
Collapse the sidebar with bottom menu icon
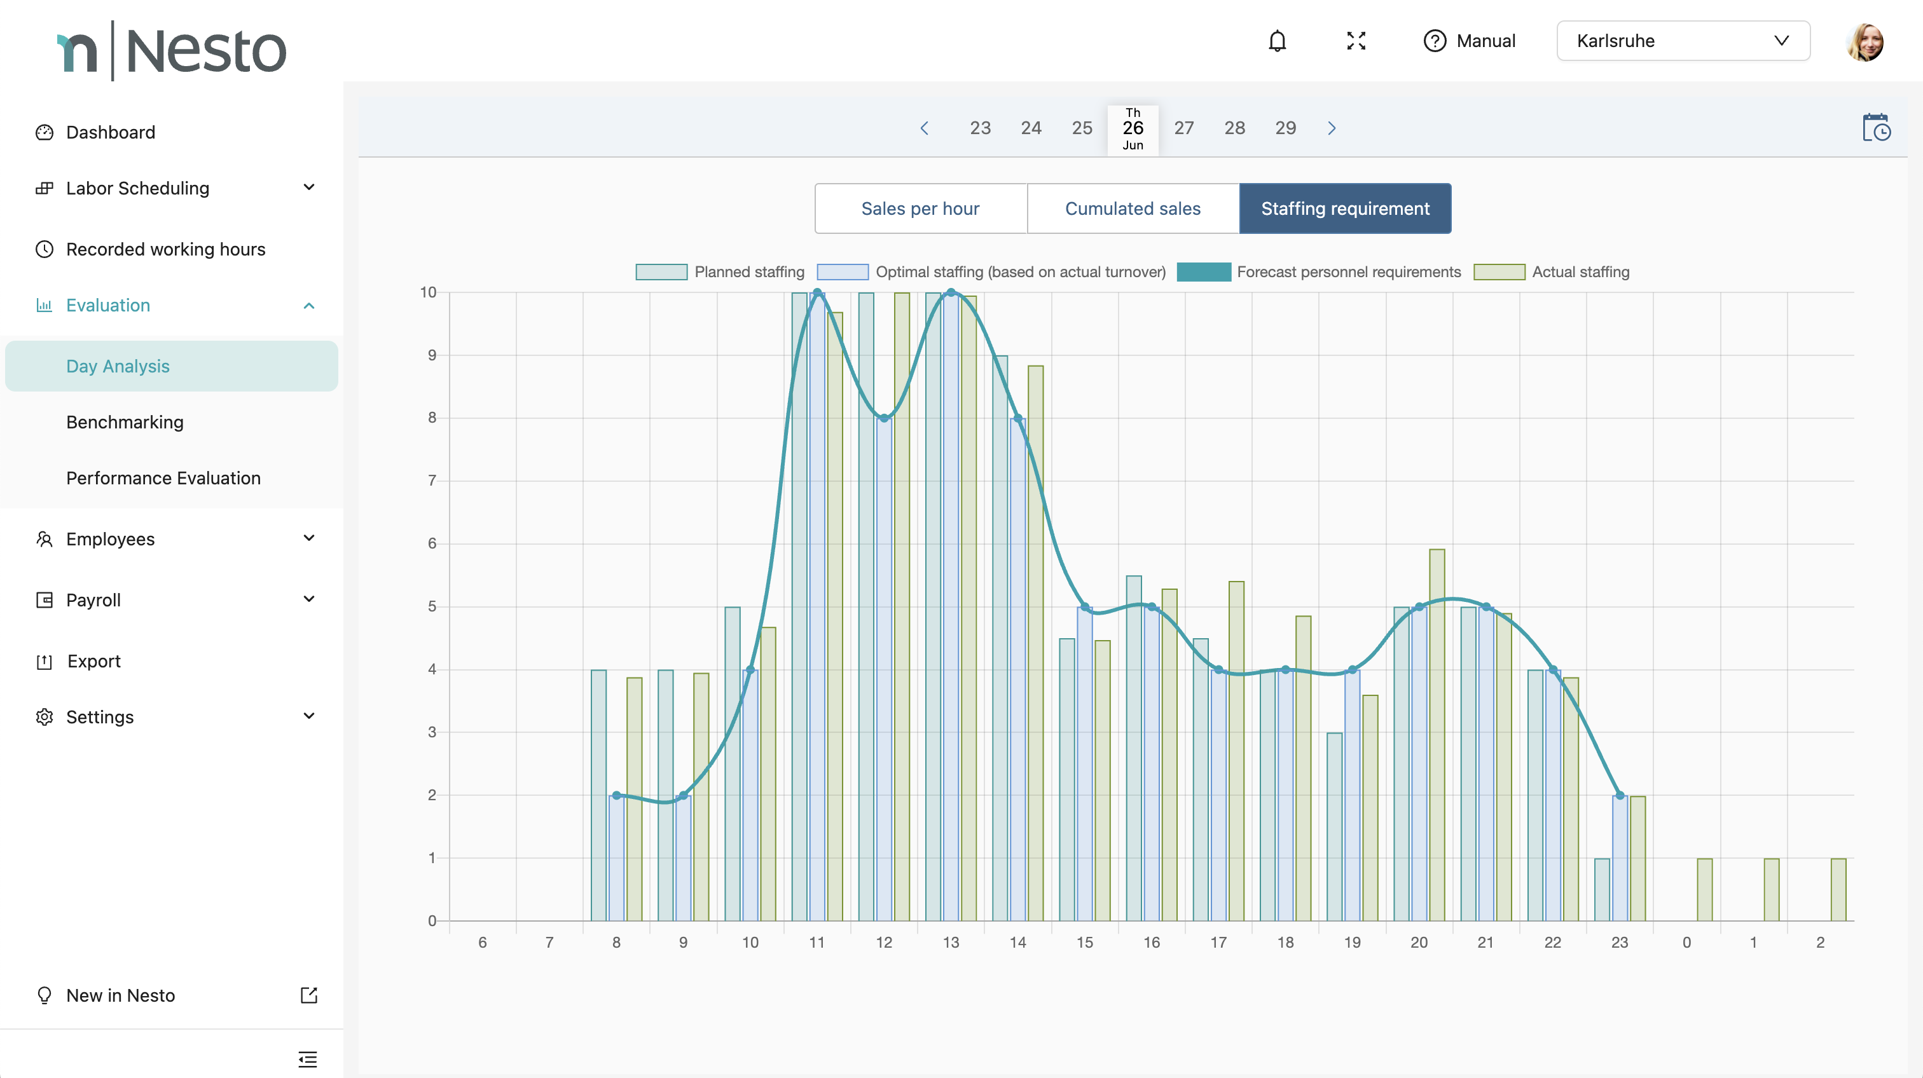(x=308, y=1058)
